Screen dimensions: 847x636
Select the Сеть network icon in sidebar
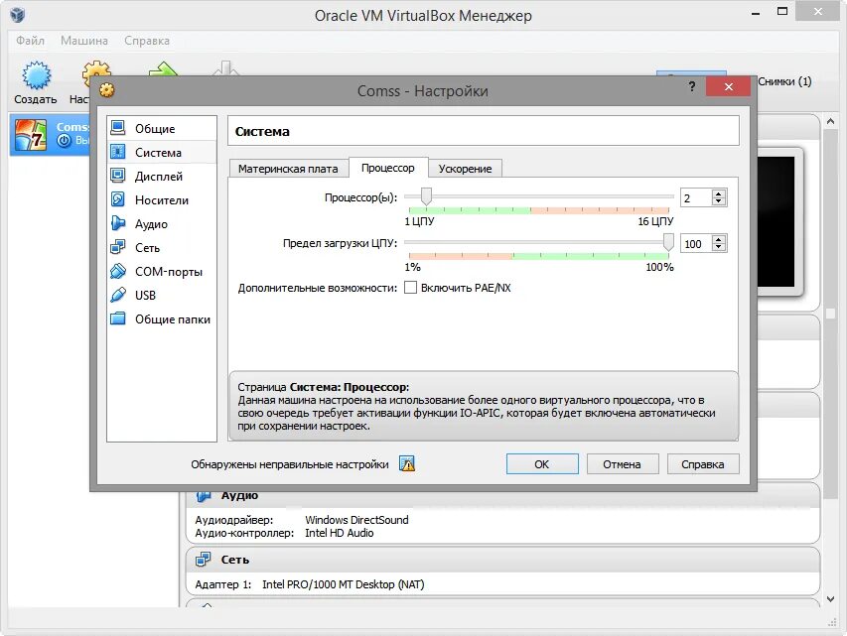118,247
